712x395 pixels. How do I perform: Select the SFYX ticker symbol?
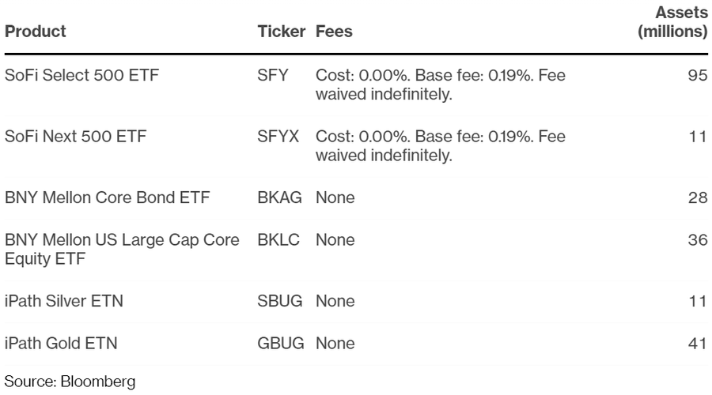(278, 137)
